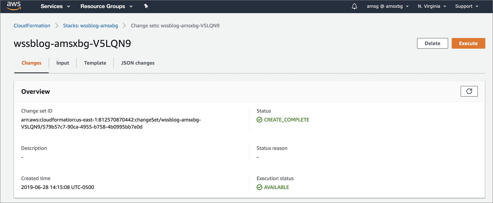
Task: Click the Description label
Action: click(x=34, y=148)
